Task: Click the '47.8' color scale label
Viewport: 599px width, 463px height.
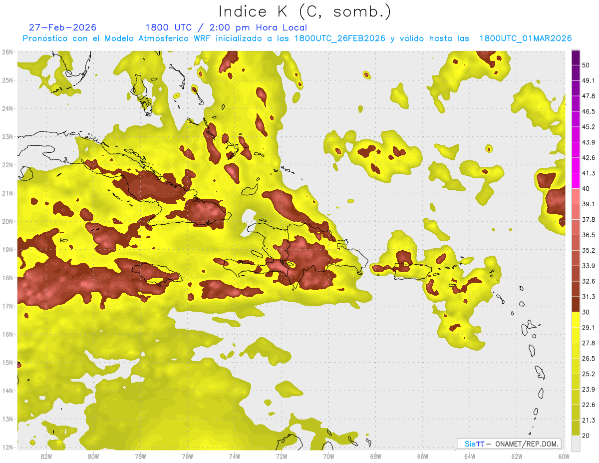Action: pyautogui.click(x=589, y=96)
